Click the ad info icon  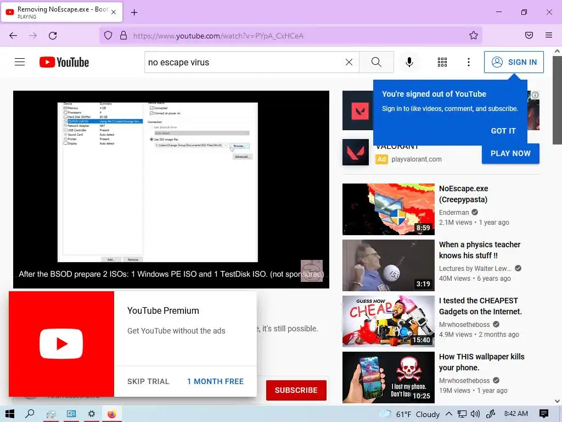click(535, 95)
